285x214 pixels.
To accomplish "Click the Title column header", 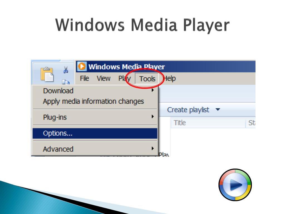I will (208, 123).
